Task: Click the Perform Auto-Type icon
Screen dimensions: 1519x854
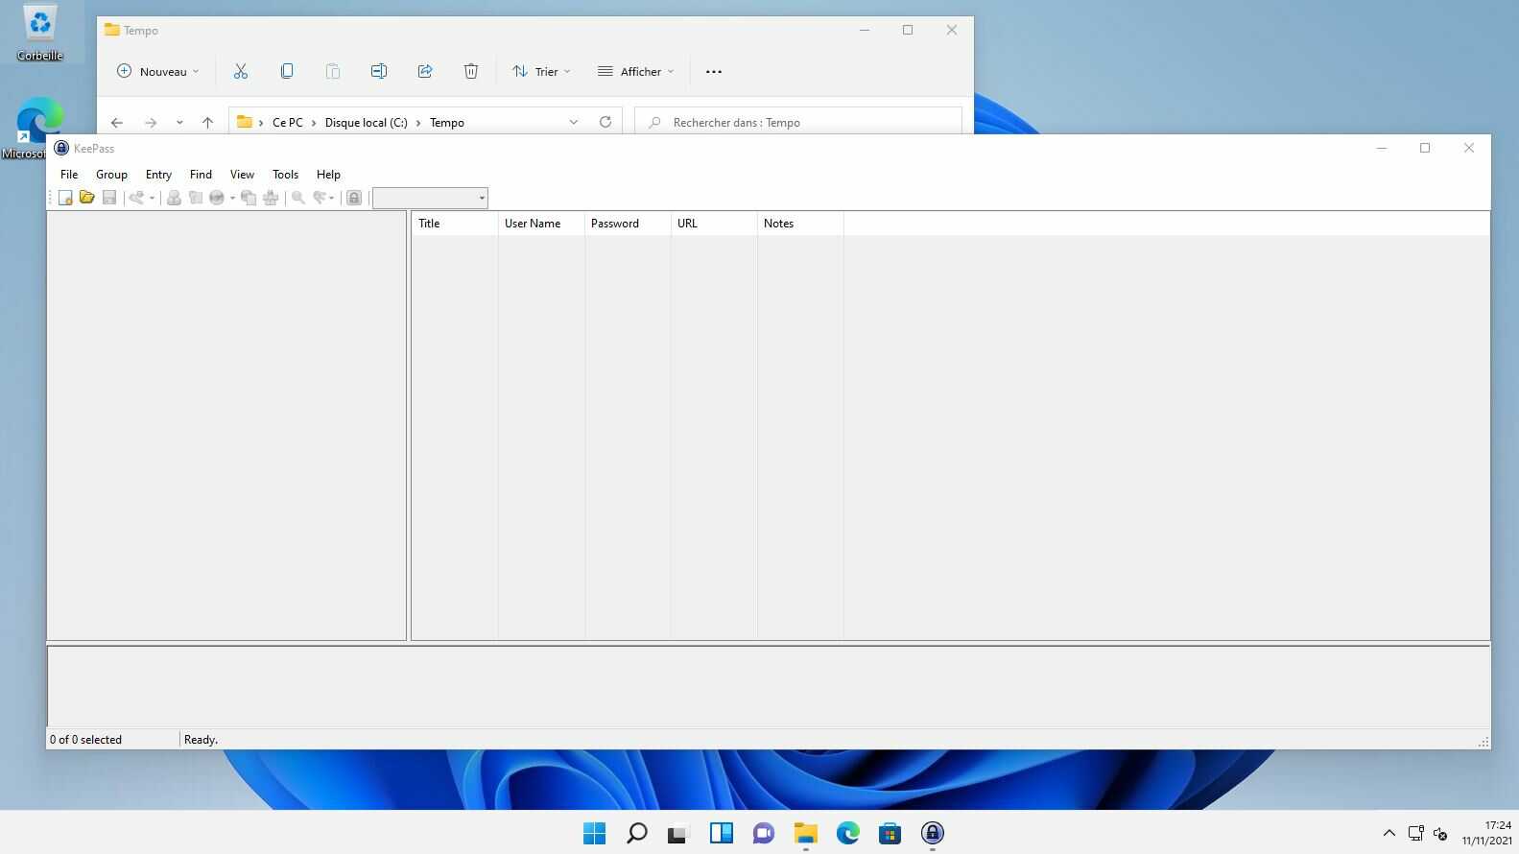Action: pos(271,198)
